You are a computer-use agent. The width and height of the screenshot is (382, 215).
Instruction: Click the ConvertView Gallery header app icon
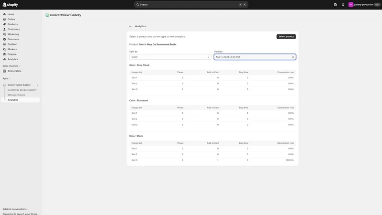click(x=47, y=15)
